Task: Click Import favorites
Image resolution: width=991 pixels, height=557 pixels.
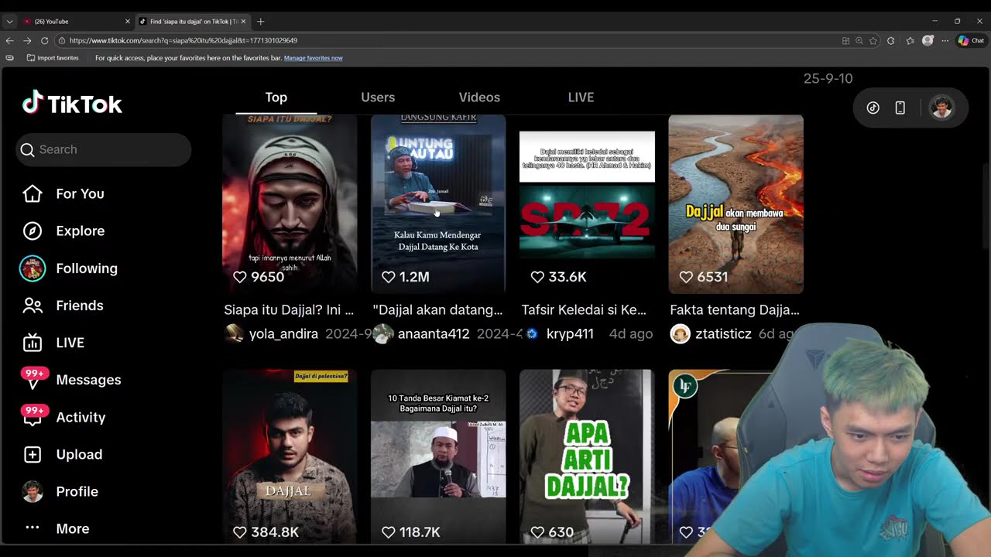Action: pyautogui.click(x=53, y=58)
